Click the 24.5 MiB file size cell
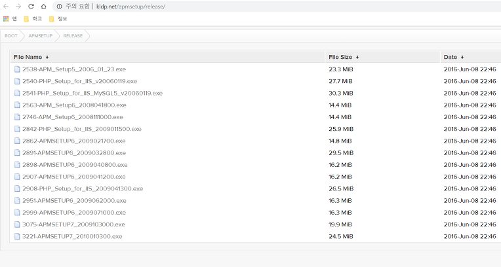Image resolution: width=501 pixels, height=267 pixels. 341,236
